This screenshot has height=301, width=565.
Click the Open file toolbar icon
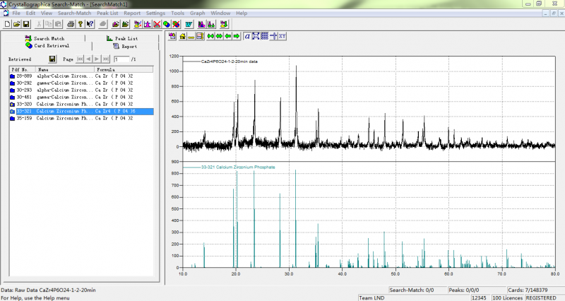[x=17, y=24]
